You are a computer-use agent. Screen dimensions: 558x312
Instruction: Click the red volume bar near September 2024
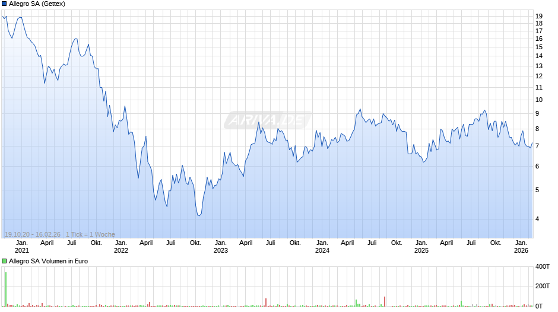(x=385, y=301)
